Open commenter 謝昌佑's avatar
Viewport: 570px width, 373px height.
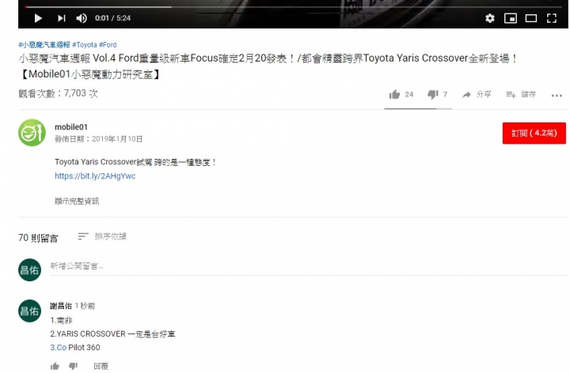[x=29, y=311]
